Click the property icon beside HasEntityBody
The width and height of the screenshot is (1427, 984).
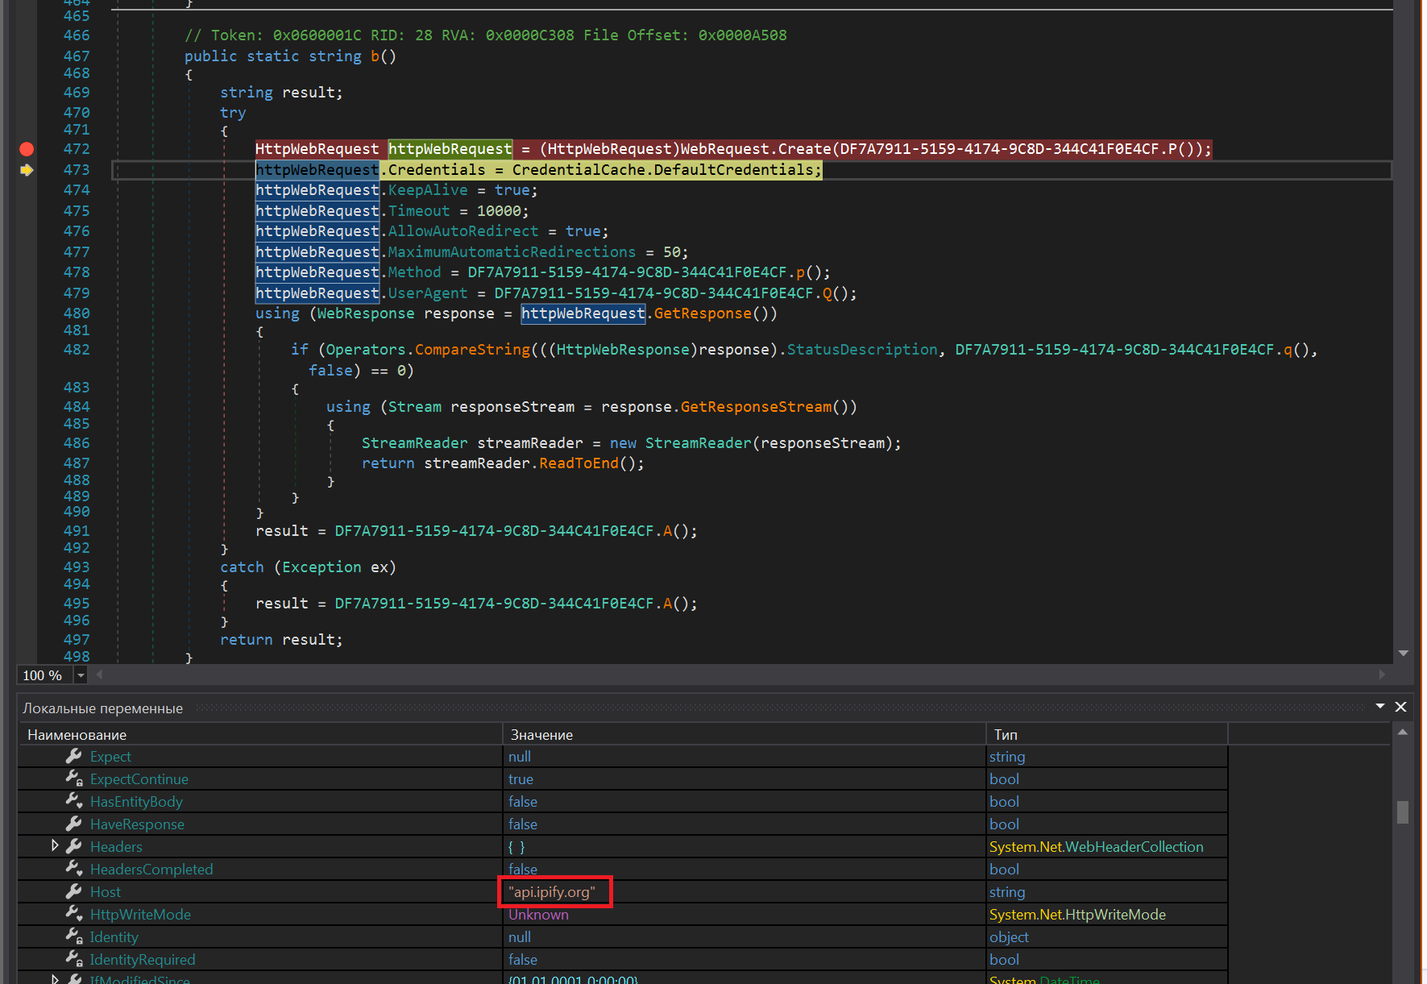[x=74, y=801]
